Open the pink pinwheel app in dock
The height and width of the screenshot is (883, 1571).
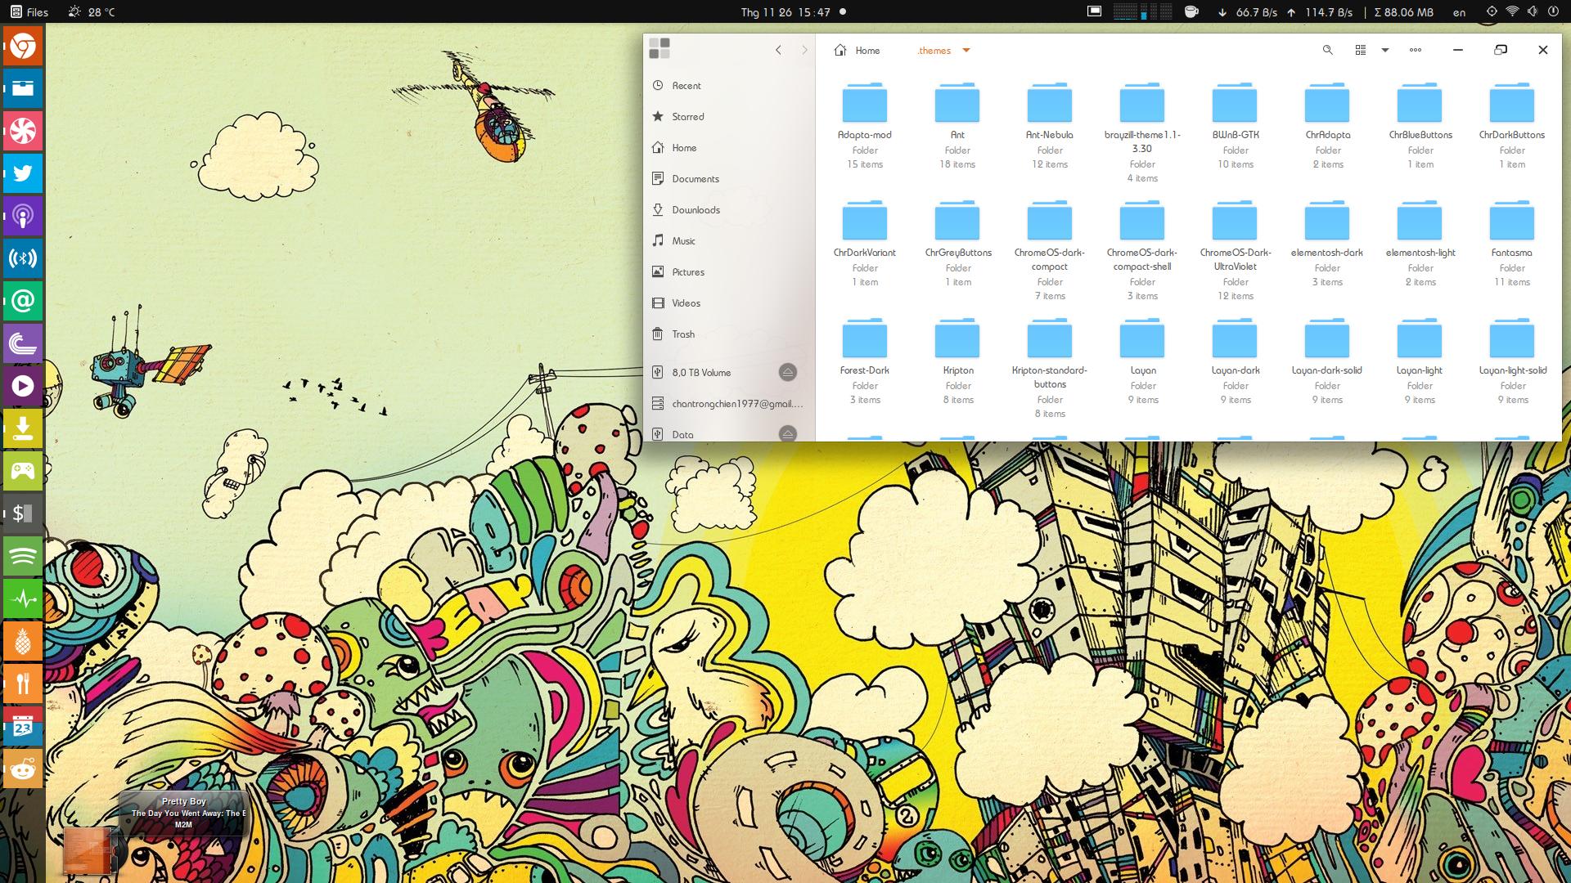pyautogui.click(x=23, y=131)
